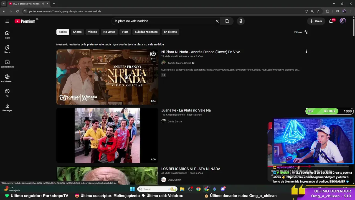Select the Subidas recientes filter chip

tap(146, 32)
